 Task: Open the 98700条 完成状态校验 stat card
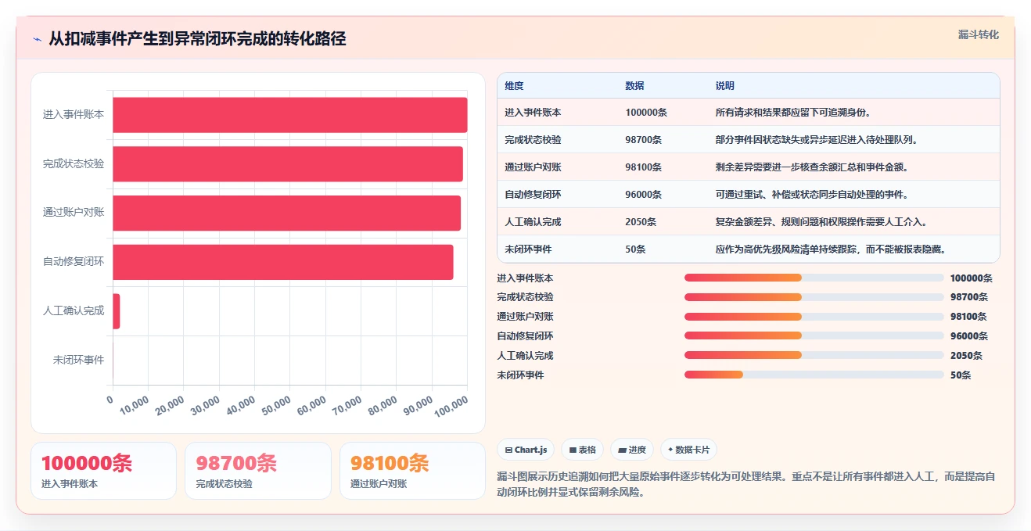[x=258, y=471]
